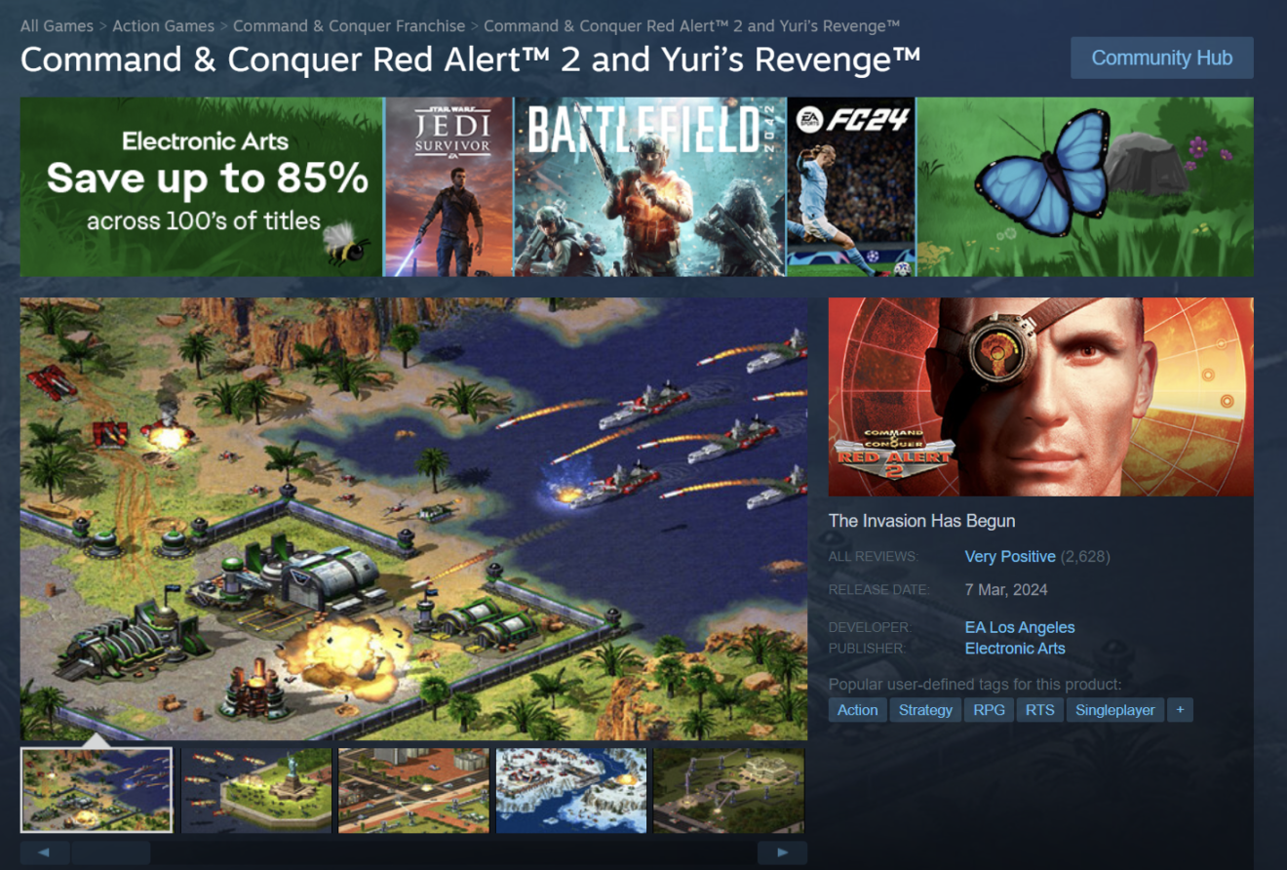Open Command & Conquer Franchise breadcrumb

[x=349, y=26]
